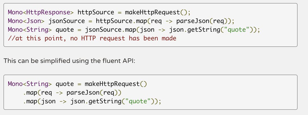This screenshot has width=308, height=115.
Task: Click the line '.map(json -> json.getString("quote"));' in second block
Action: click(x=92, y=101)
